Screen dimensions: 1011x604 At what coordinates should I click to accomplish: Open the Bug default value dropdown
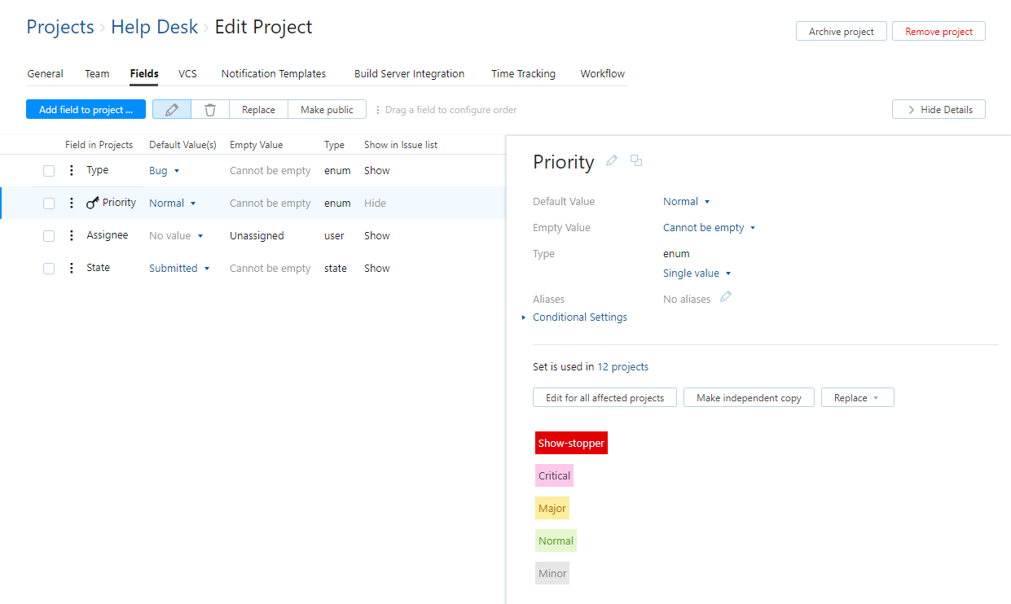click(x=164, y=171)
